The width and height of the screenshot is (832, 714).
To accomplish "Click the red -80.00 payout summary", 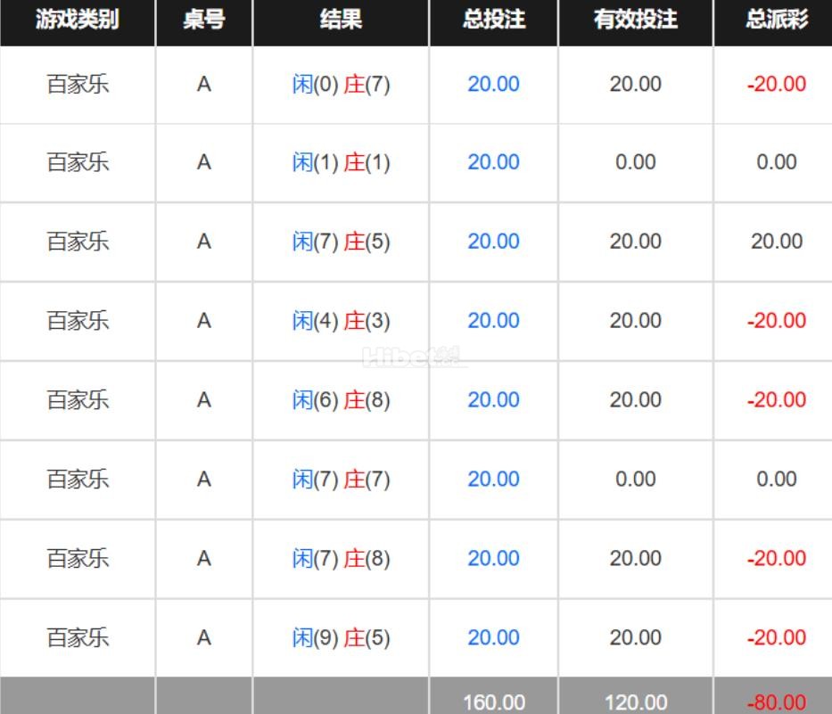I will point(777,702).
